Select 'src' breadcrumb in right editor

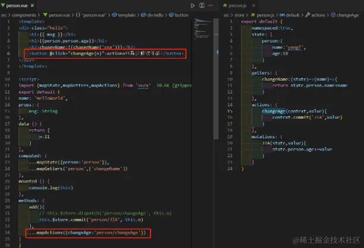[227, 15]
